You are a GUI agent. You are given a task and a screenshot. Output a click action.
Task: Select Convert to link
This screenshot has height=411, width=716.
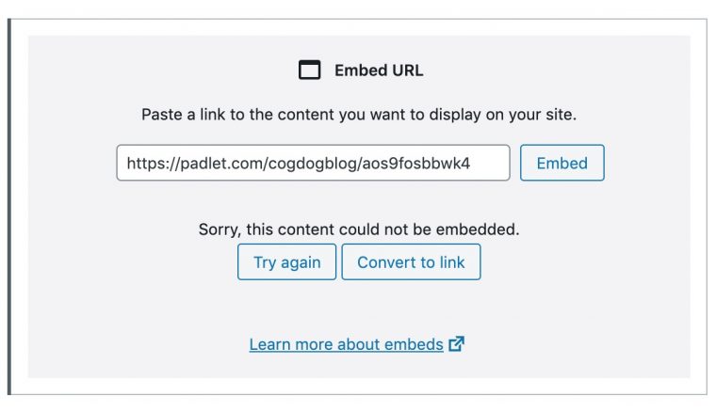(411, 262)
